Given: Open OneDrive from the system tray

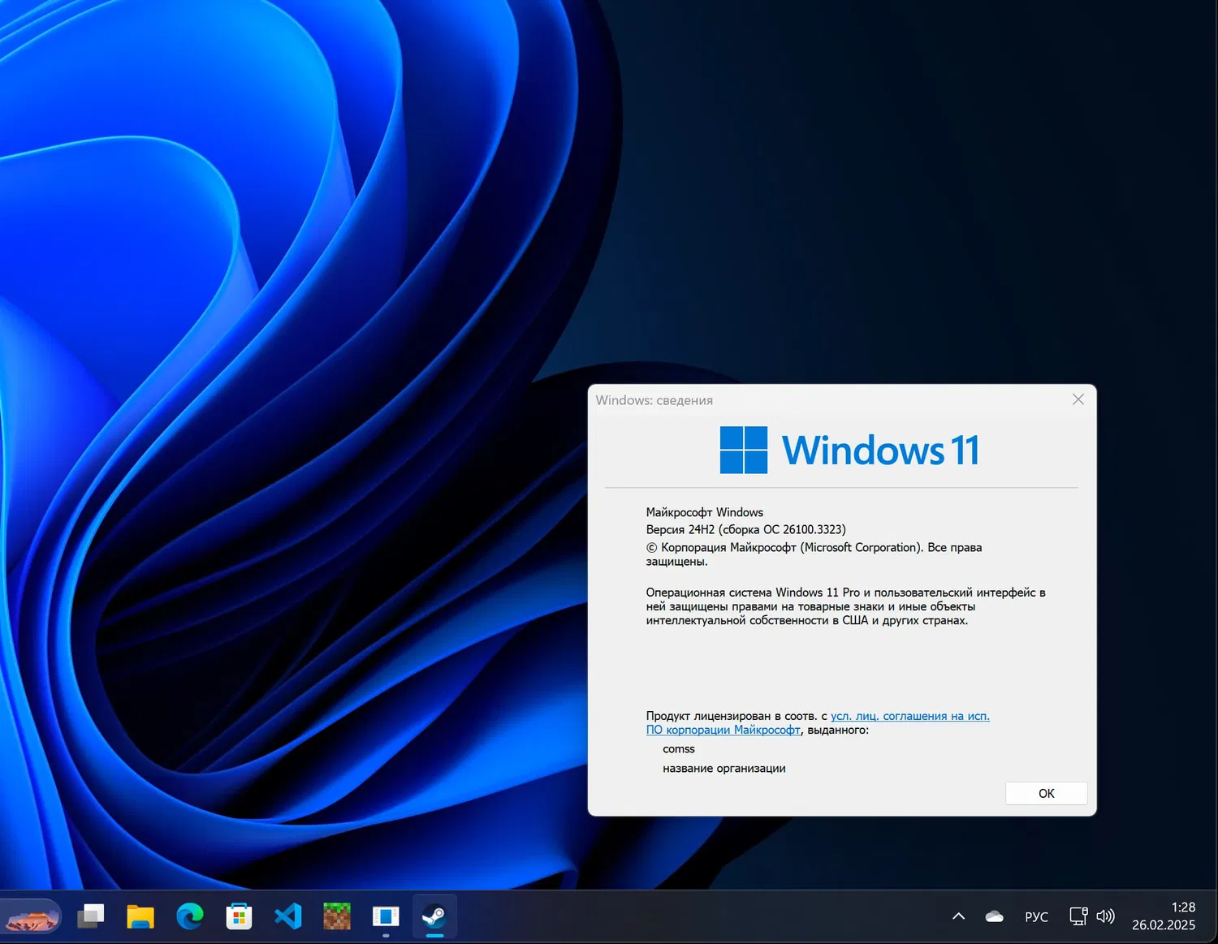Looking at the screenshot, I should (x=994, y=916).
